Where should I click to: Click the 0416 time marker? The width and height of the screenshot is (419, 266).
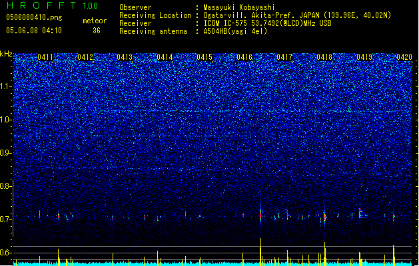(244, 57)
